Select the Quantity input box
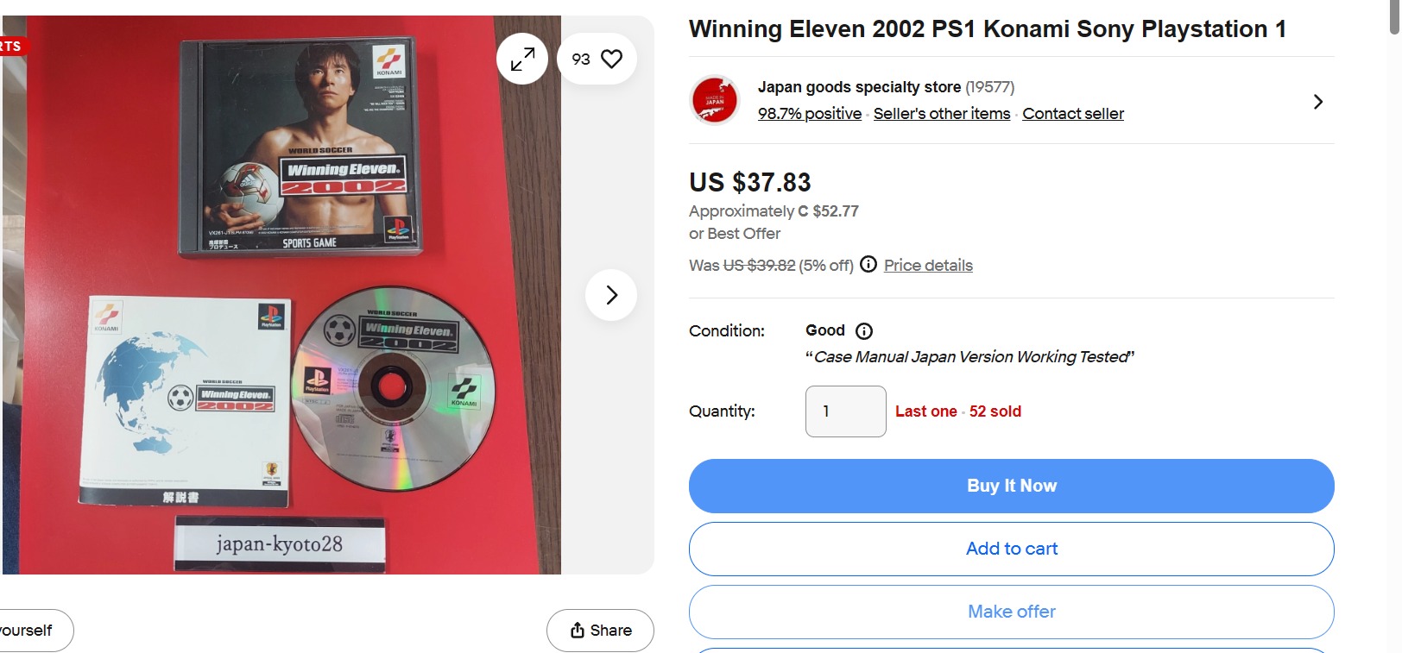Screen dimensions: 1402x653 846,411
